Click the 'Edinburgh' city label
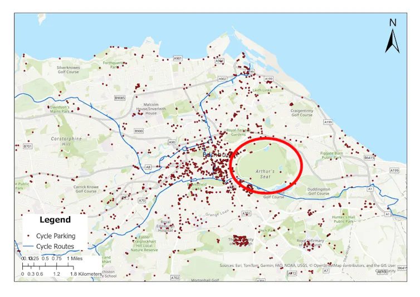 [x=221, y=155]
